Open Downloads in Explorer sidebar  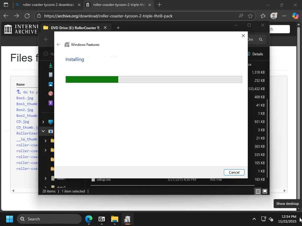pos(51,65)
